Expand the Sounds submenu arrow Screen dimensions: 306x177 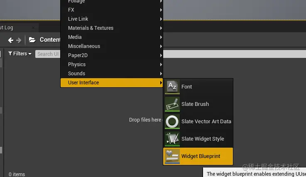161,74
